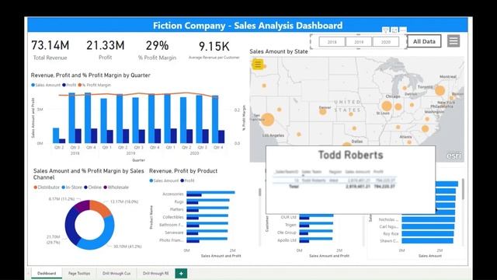Click the dashboard title banner
Viewport: 497px width, 280px height.
248,25
